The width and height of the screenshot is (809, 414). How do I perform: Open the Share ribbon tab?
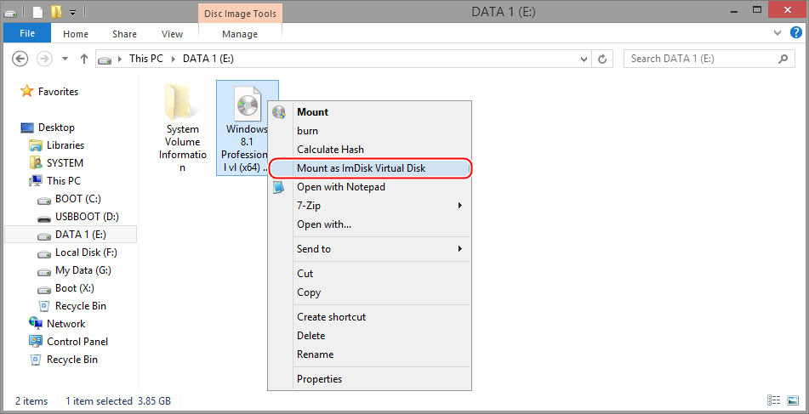coord(124,34)
